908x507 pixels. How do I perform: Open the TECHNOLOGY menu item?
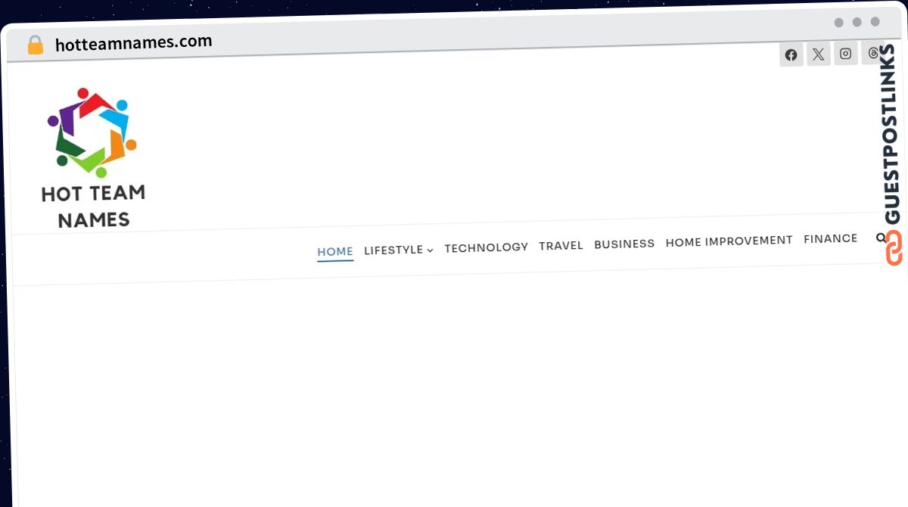point(487,247)
